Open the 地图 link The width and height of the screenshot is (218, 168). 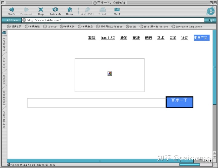click(124, 37)
